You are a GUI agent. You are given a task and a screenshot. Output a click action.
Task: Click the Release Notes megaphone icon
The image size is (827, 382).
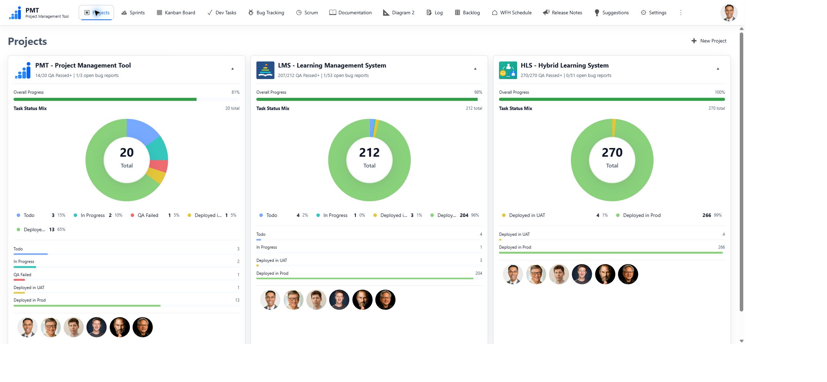(x=546, y=13)
